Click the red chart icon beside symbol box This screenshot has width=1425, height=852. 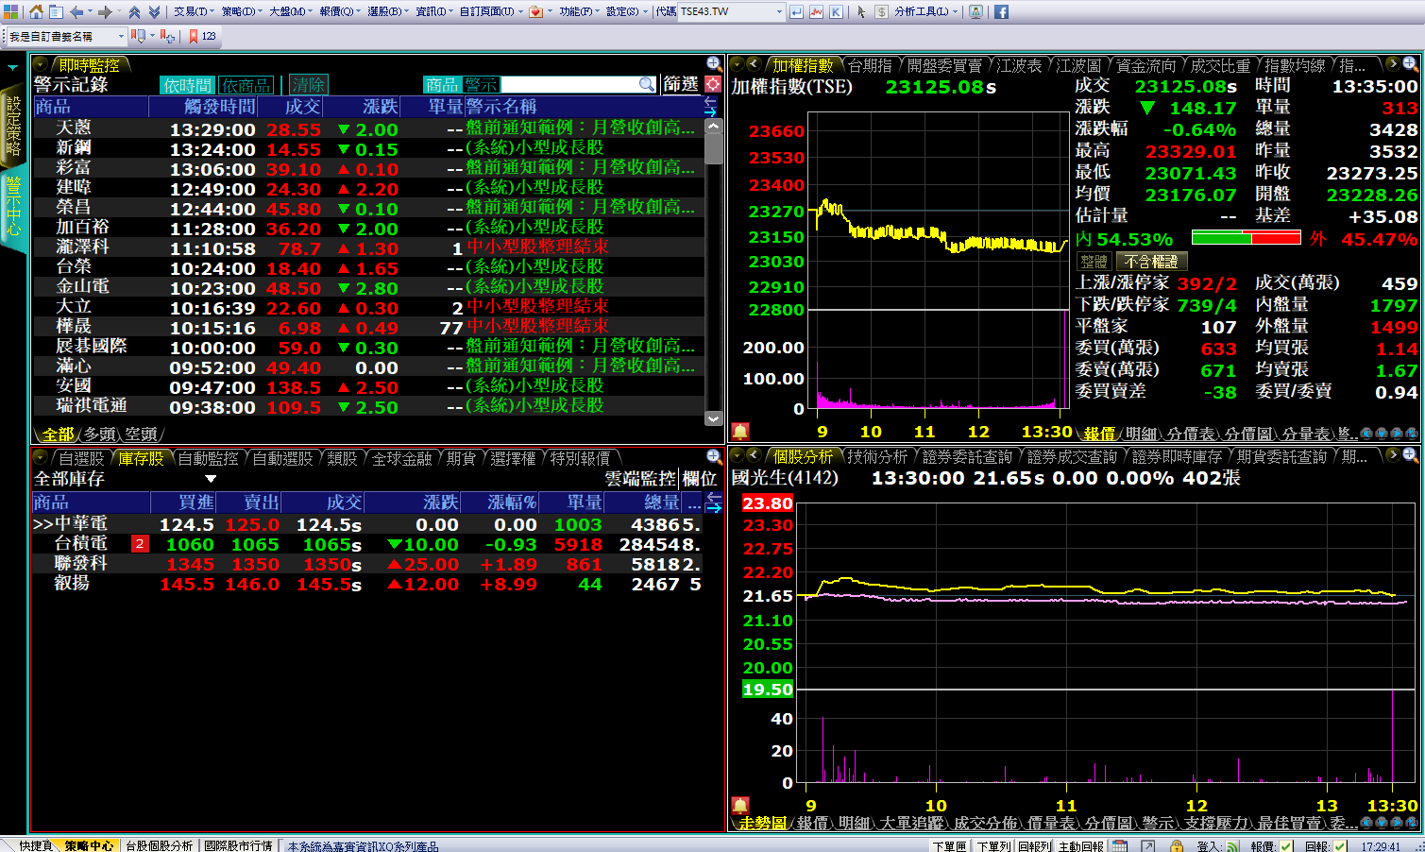pos(816,11)
